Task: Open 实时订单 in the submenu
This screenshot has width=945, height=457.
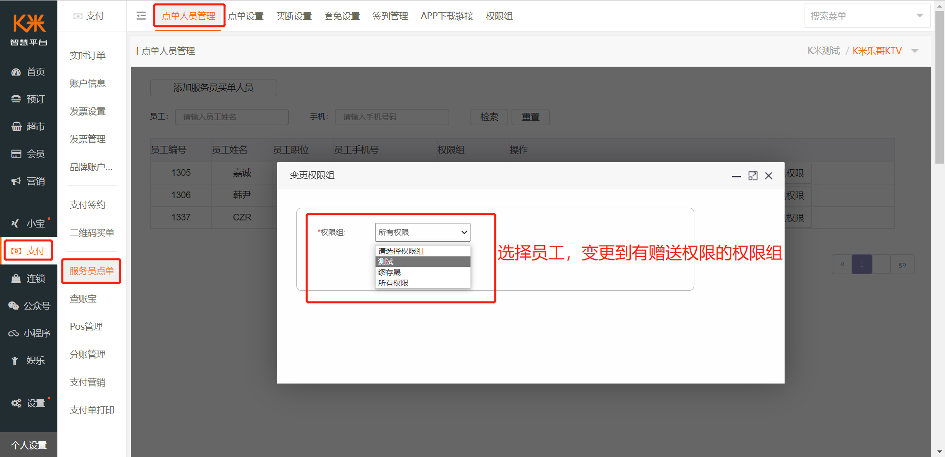Action: coord(87,56)
